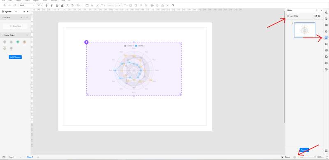
Task: Toggle underline formatting in the toolbar
Action: [57, 5]
